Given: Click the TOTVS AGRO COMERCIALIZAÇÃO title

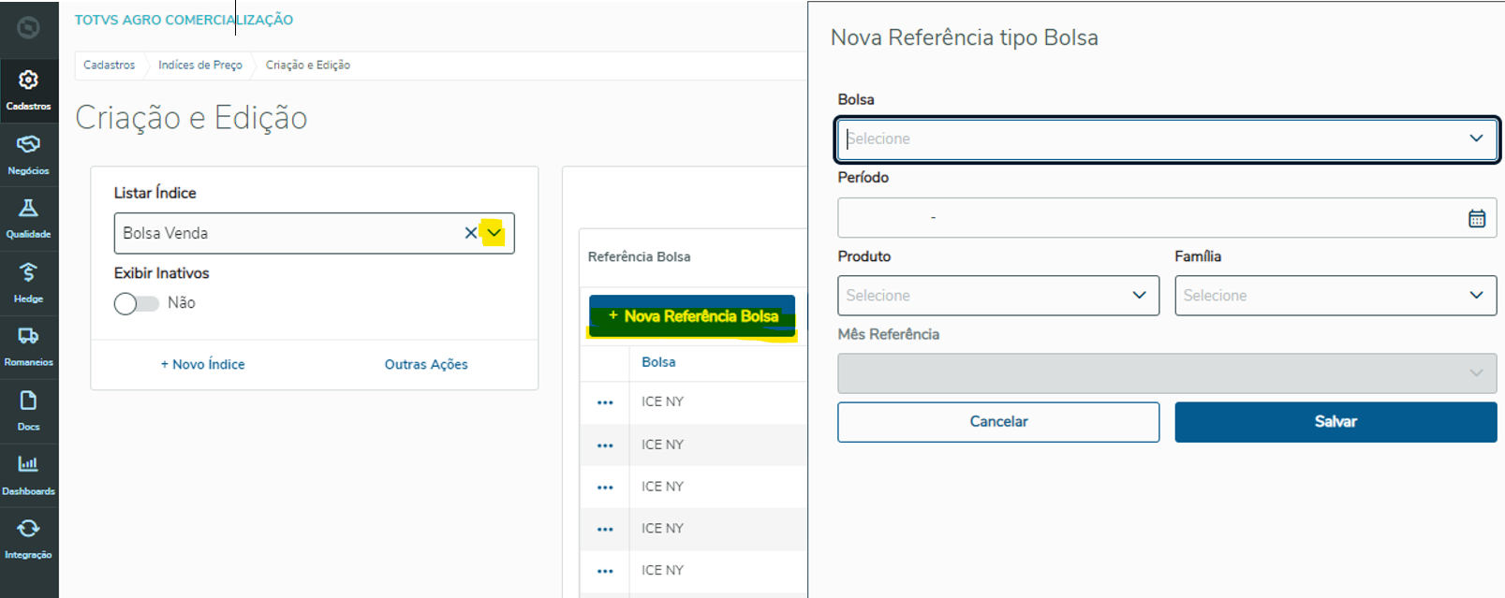Looking at the screenshot, I should coord(184,20).
